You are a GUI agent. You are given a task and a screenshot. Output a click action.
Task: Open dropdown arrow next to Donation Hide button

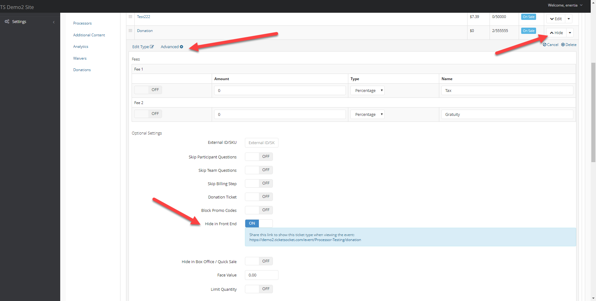[570, 33]
